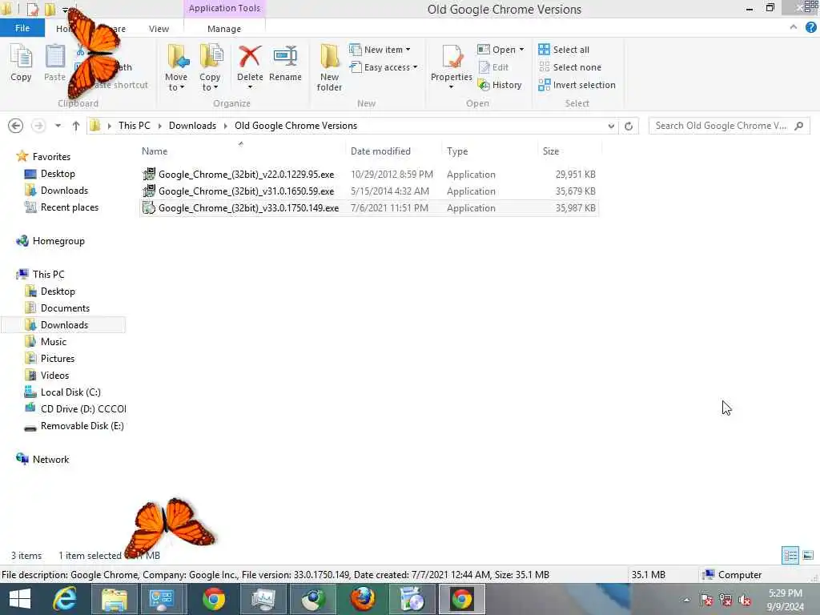Screen dimensions: 820x615
Task: Show hidden system tray icons
Action: [686, 600]
